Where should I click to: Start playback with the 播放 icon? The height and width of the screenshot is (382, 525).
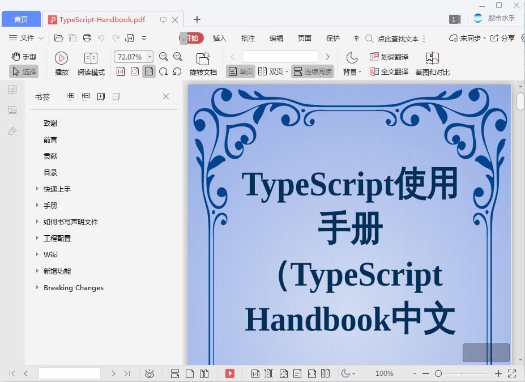point(61,57)
